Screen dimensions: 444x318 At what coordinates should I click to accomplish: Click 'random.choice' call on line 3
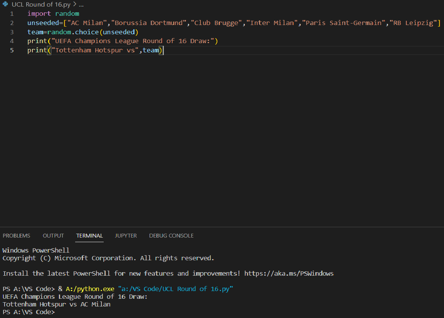tap(73, 32)
